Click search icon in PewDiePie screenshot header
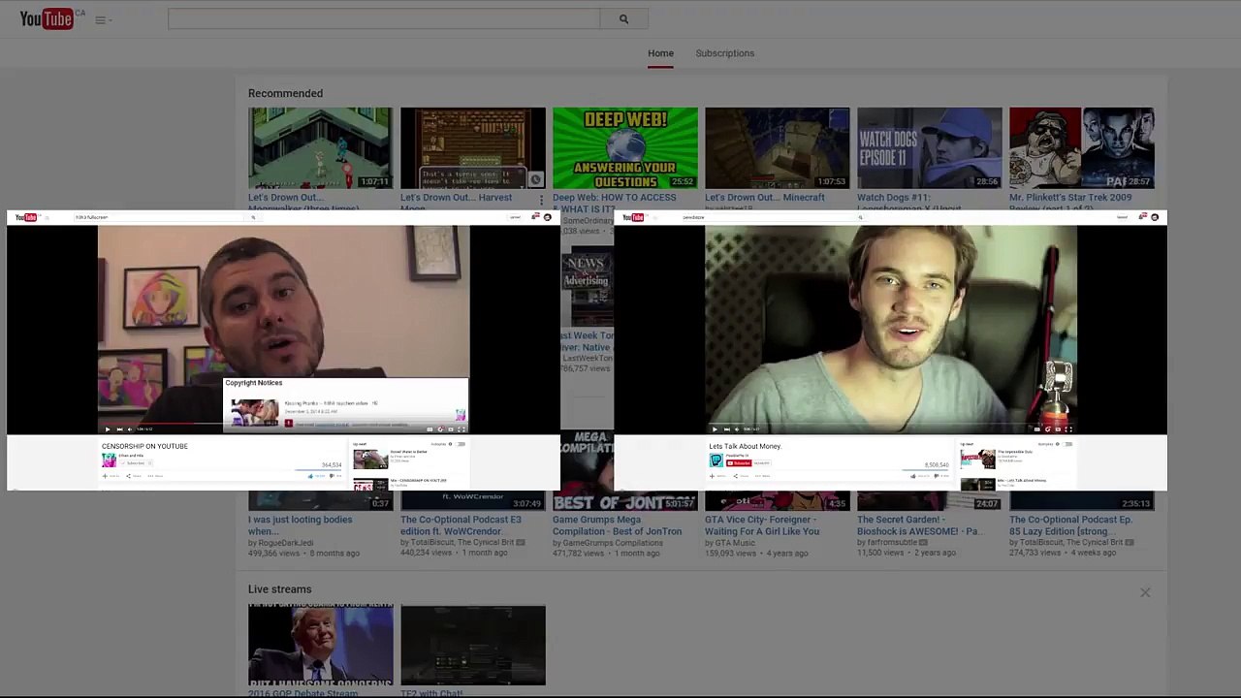Image resolution: width=1241 pixels, height=698 pixels. 860,217
